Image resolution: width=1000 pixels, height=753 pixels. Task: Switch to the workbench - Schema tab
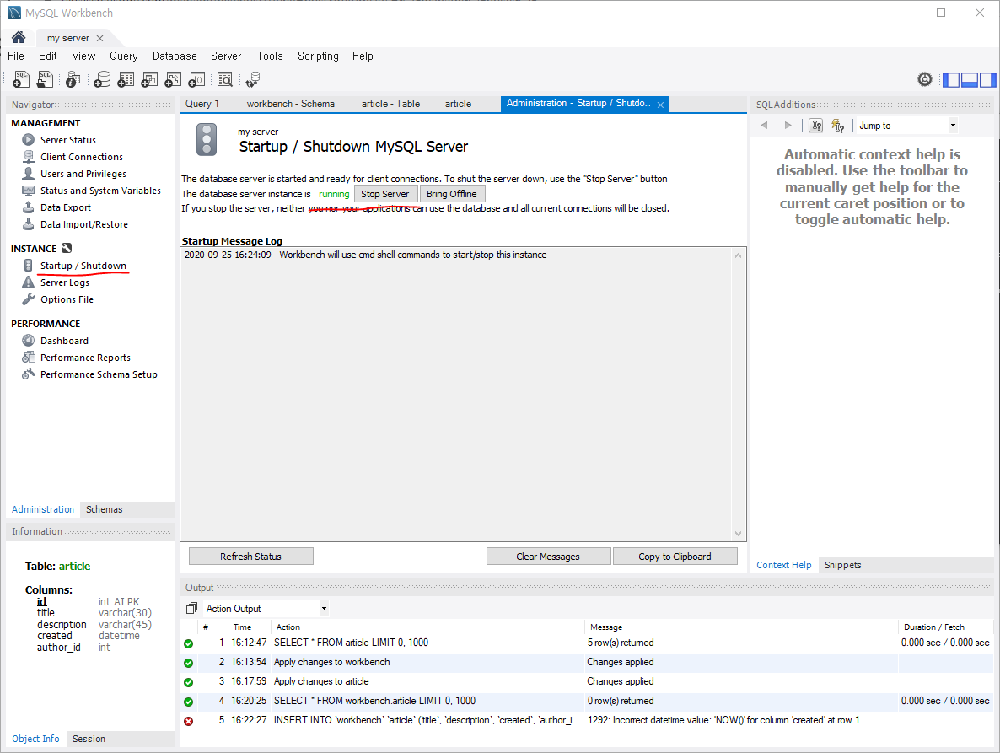(x=291, y=103)
